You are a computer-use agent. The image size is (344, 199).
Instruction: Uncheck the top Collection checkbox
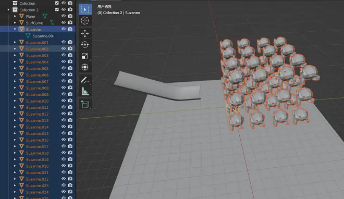pyautogui.click(x=57, y=3)
